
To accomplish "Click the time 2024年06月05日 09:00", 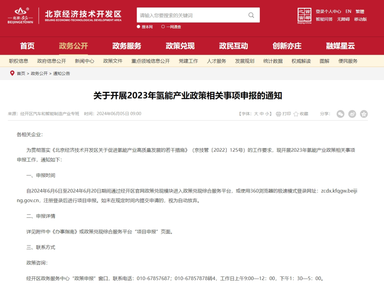I will 119,114.
